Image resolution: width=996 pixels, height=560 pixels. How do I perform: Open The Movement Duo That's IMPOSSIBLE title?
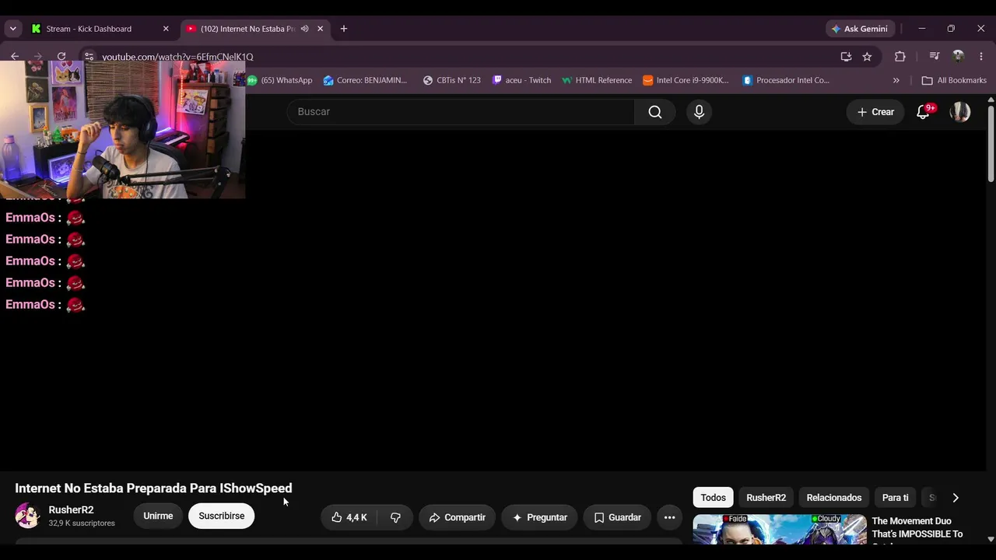[917, 528]
